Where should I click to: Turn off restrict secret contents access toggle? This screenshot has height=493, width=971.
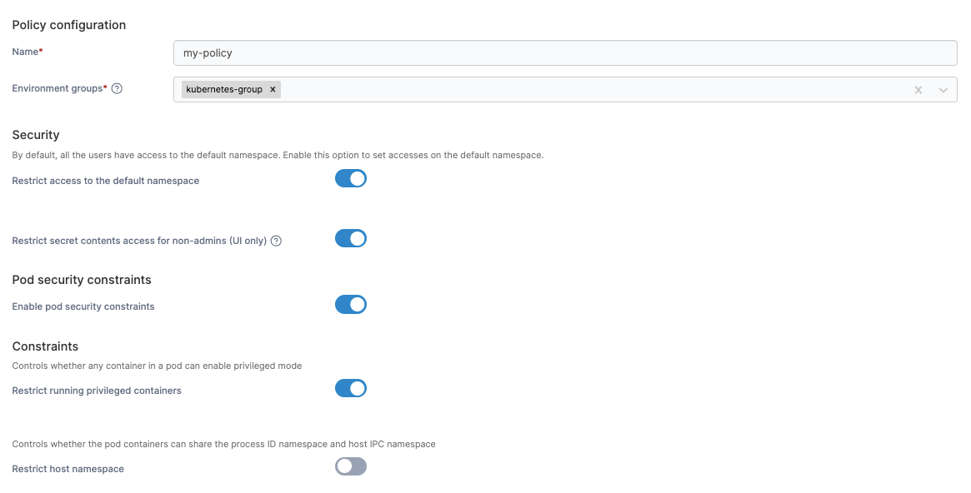tap(351, 239)
